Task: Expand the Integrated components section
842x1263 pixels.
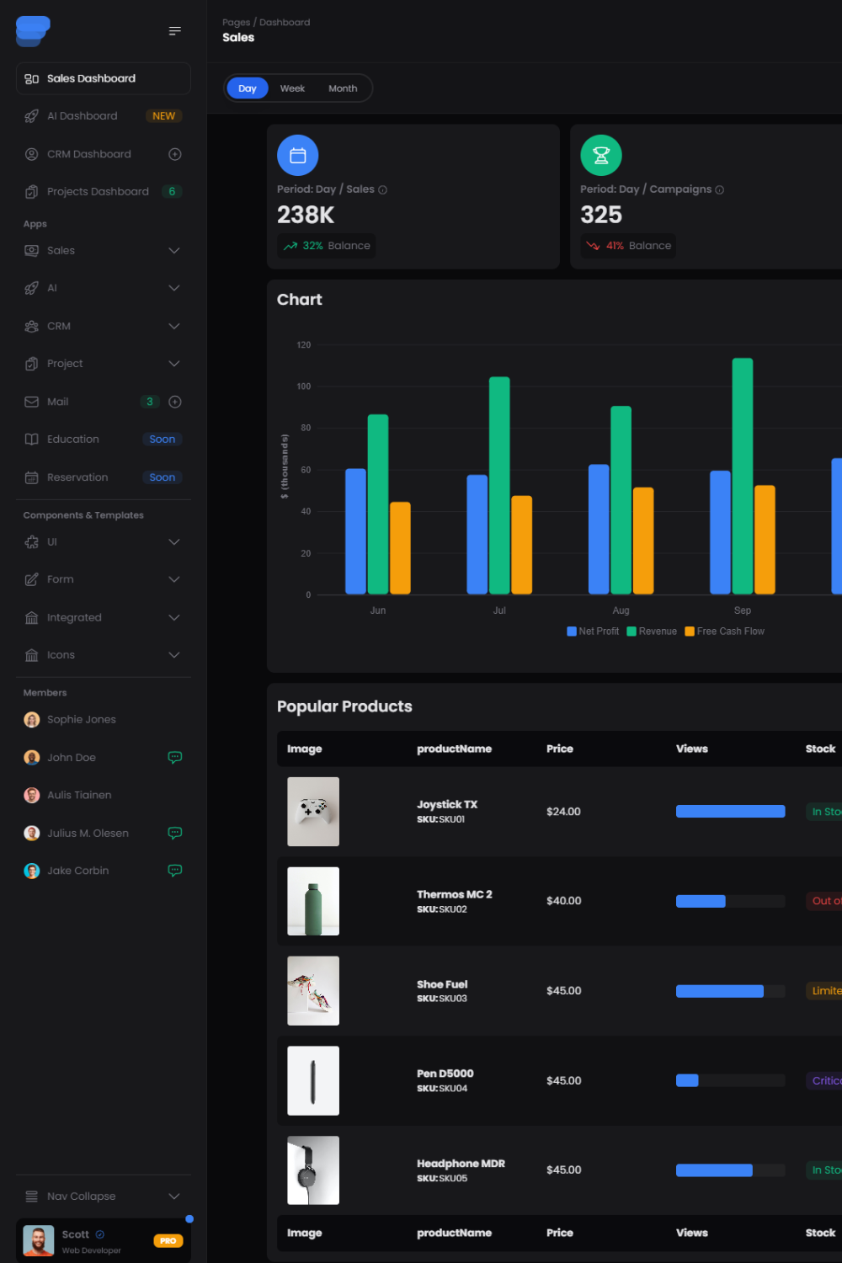Action: [174, 617]
